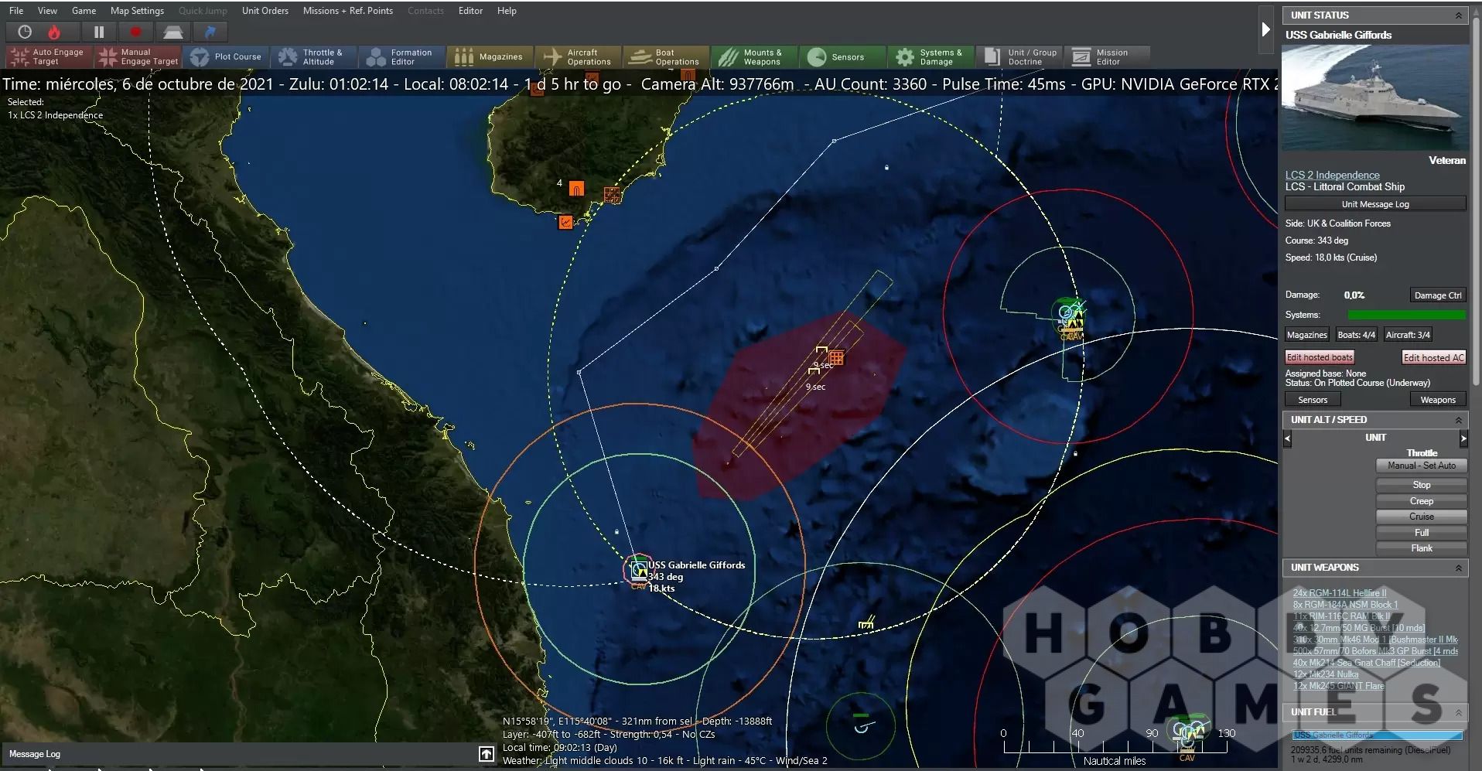Click the USS Gabrielle Giffords ship photo
The width and height of the screenshot is (1482, 771).
(x=1374, y=98)
